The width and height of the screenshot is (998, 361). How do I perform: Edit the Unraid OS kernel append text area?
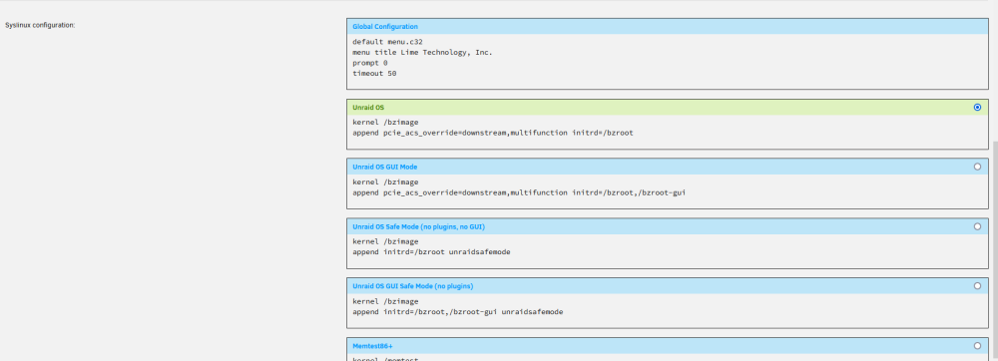[668, 132]
